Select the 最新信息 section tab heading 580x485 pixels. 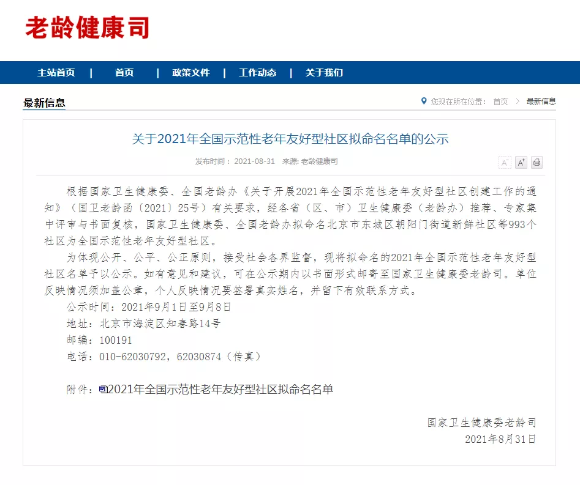pos(44,103)
